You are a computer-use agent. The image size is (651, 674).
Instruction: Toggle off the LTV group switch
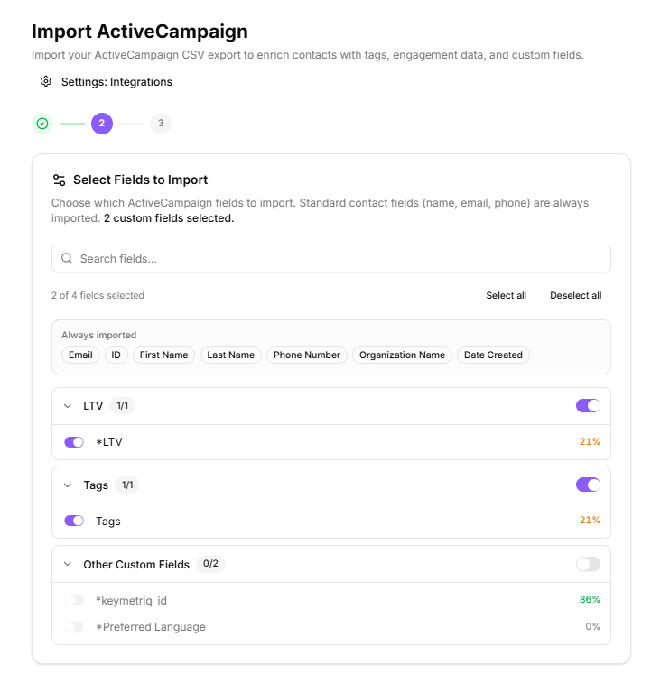pyautogui.click(x=588, y=405)
